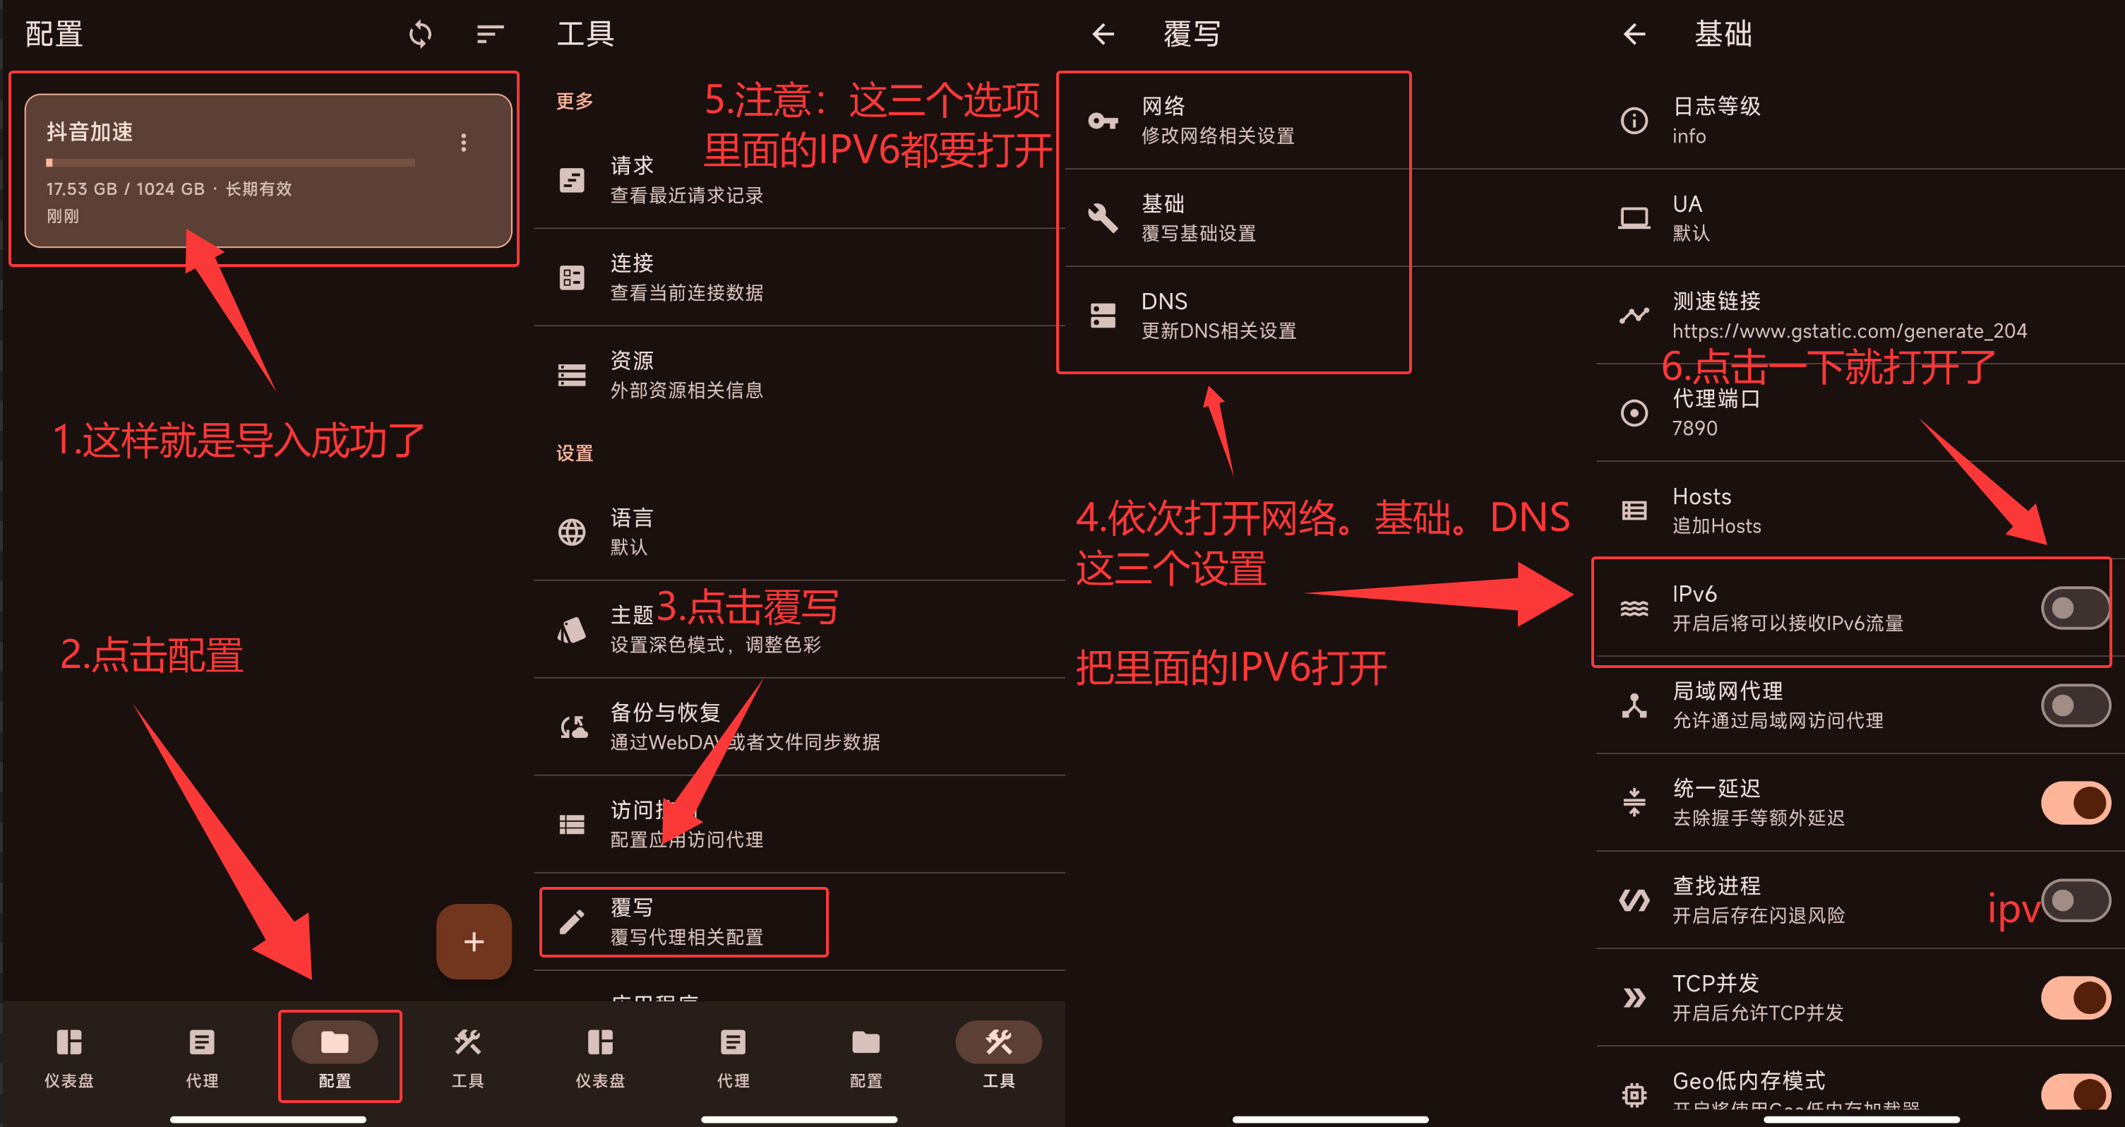Turn on 局域网代理 switch
This screenshot has height=1127, width=2125.
[2076, 705]
